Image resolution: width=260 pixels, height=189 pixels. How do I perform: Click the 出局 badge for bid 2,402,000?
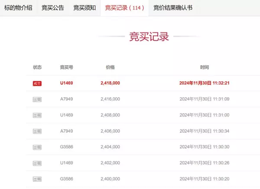(x=37, y=163)
